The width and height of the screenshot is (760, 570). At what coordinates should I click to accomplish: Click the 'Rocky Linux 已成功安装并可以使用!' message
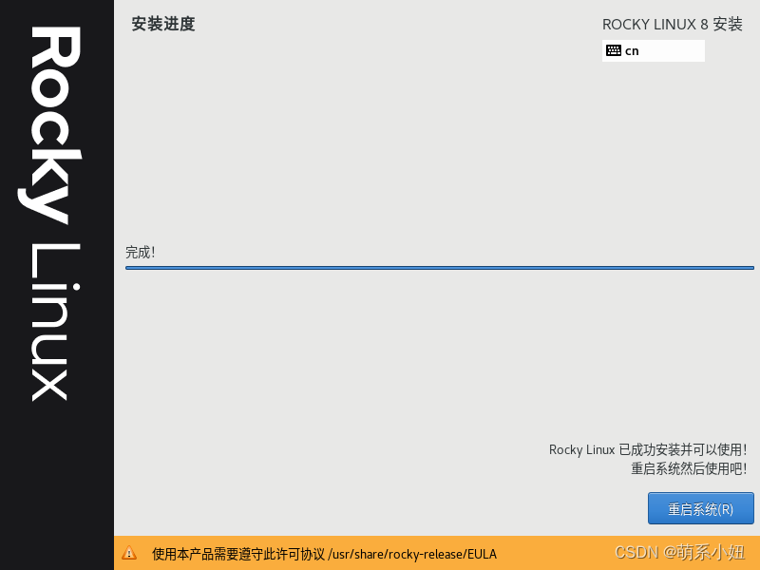[648, 449]
